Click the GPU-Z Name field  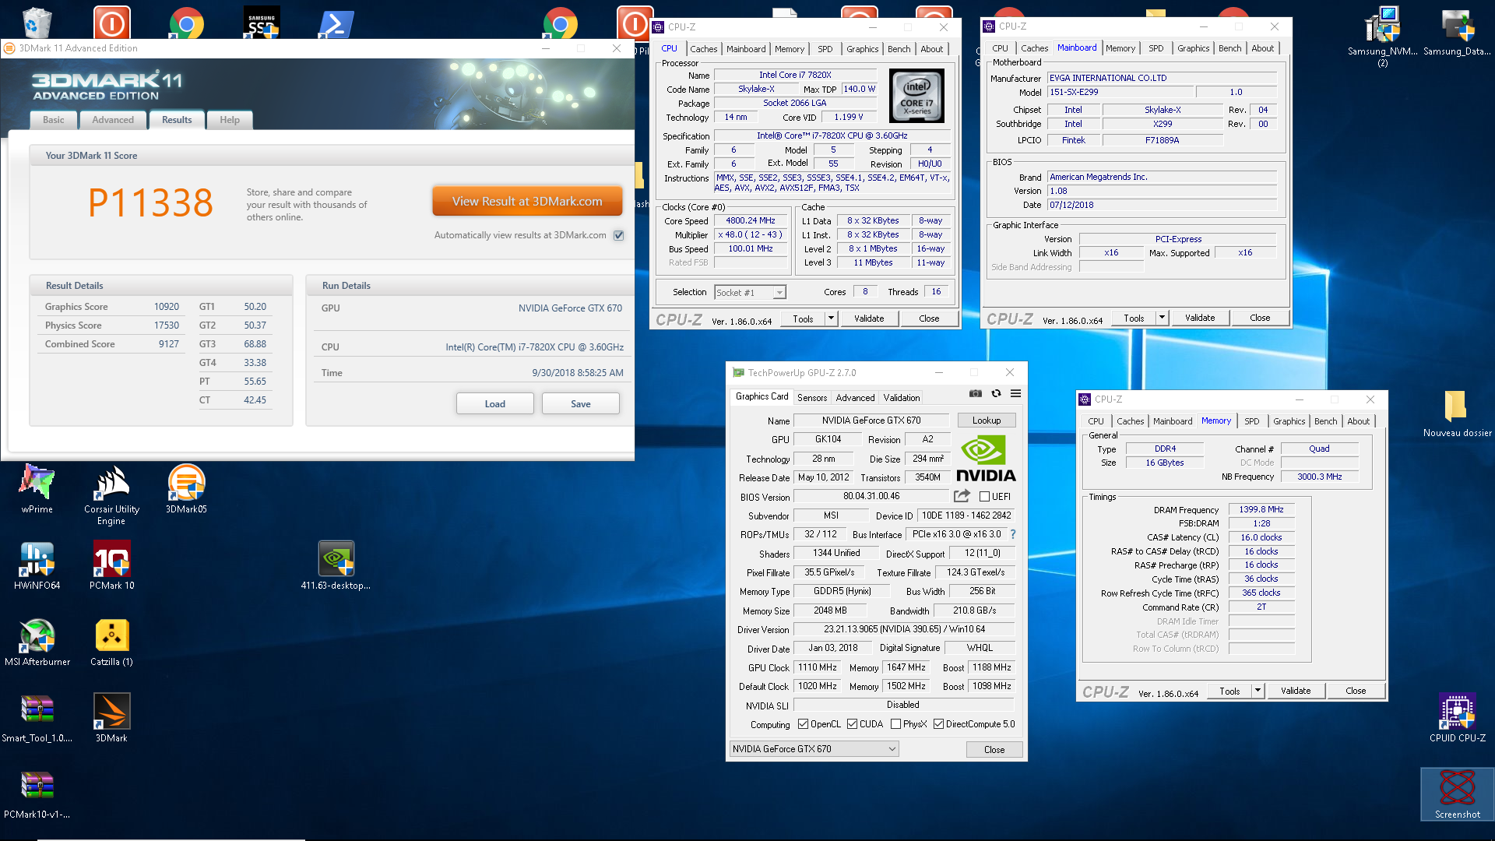coord(871,420)
